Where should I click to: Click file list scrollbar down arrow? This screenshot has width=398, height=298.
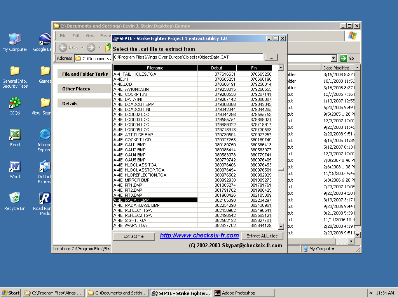[x=281, y=227]
